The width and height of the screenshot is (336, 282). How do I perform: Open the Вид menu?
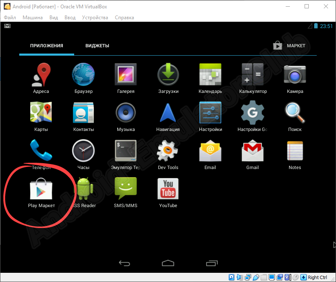point(54,18)
